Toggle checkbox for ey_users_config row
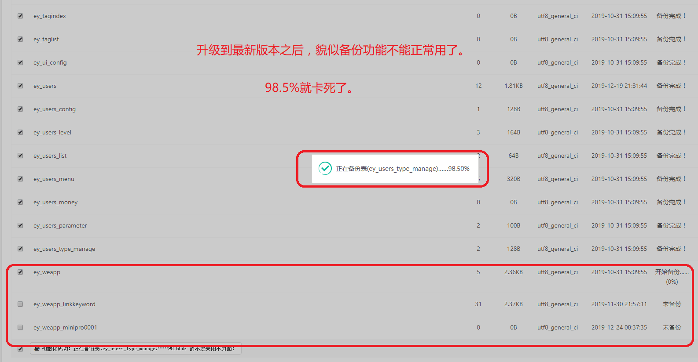698x362 pixels. click(x=20, y=109)
